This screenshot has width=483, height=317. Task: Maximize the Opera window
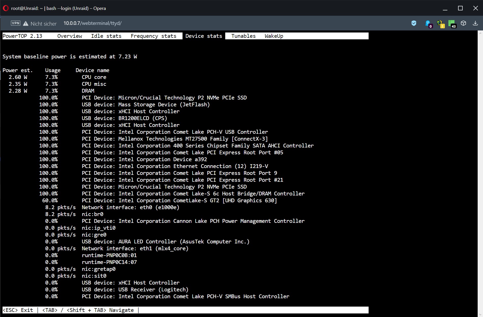pyautogui.click(x=460, y=8)
